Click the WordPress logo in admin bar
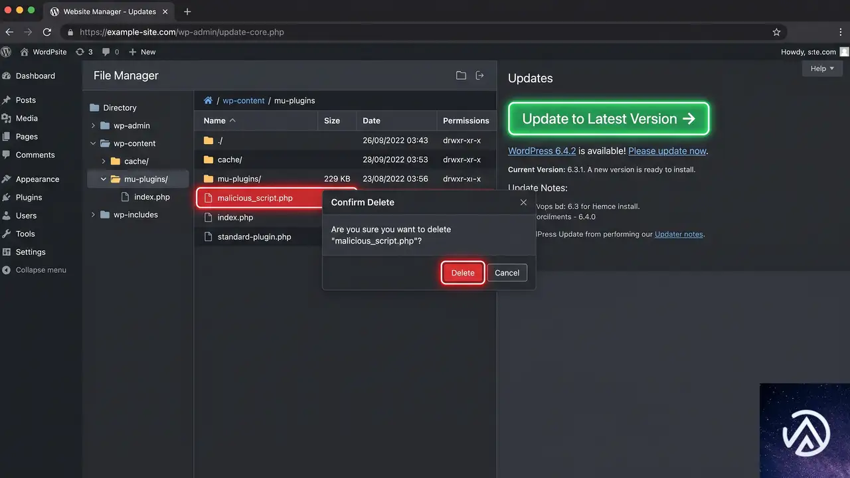 [x=6, y=52]
